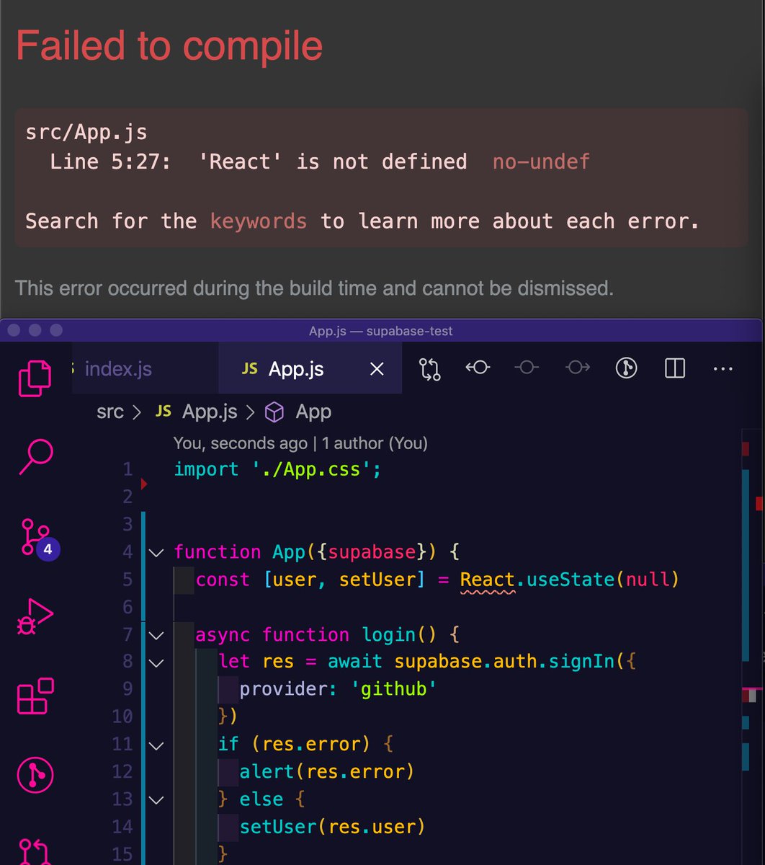Screen dimensions: 765x865
Task: Click the import './App.css' line
Action: [277, 469]
